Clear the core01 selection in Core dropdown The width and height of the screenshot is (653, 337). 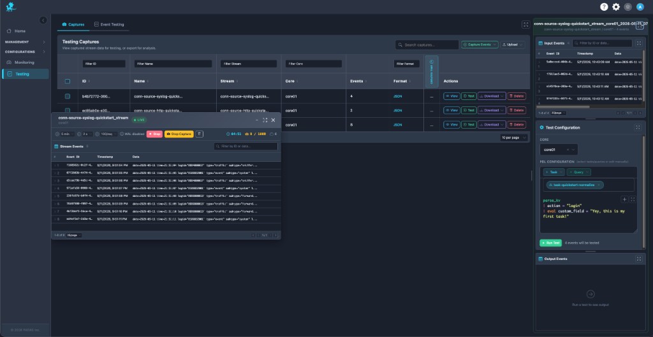coord(568,149)
